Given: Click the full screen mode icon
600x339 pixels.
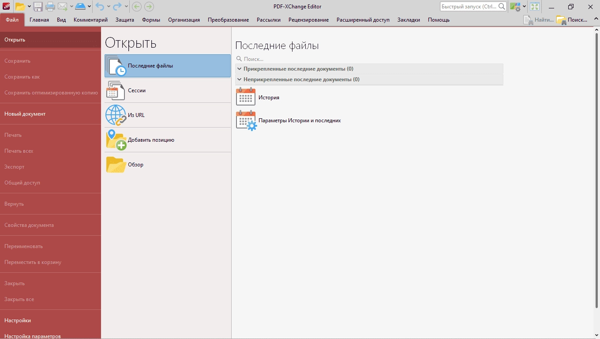Looking at the screenshot, I should [x=535, y=6].
